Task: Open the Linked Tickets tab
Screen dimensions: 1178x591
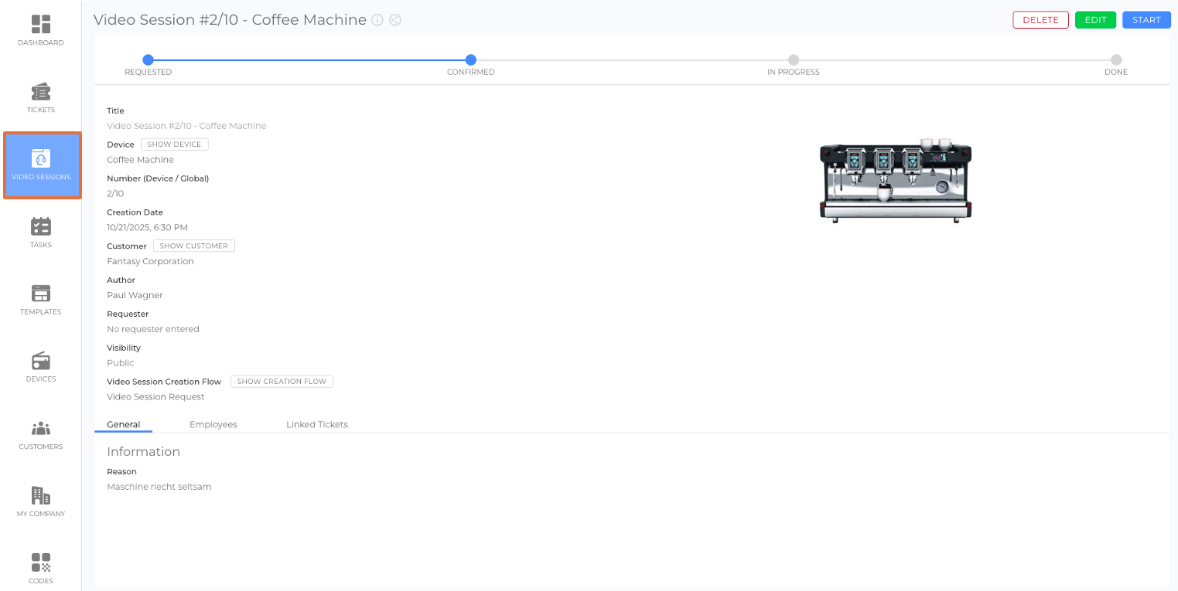Action: tap(316, 424)
